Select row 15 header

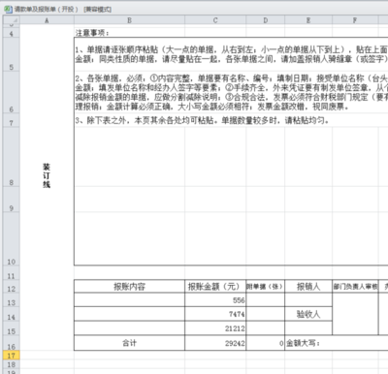point(11,328)
